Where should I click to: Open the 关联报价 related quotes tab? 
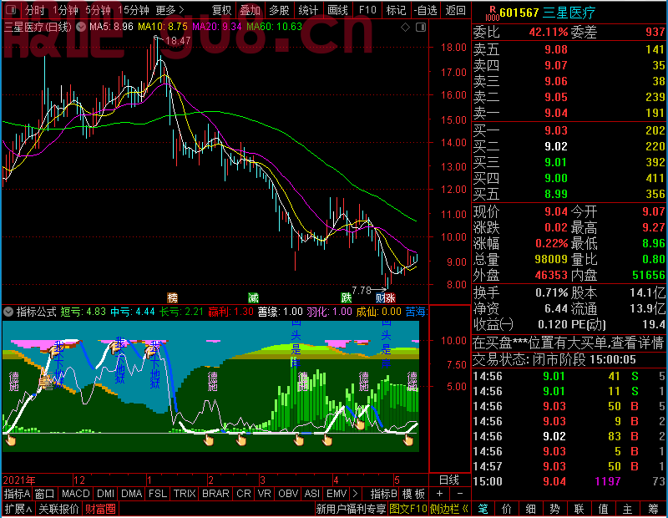(x=58, y=509)
